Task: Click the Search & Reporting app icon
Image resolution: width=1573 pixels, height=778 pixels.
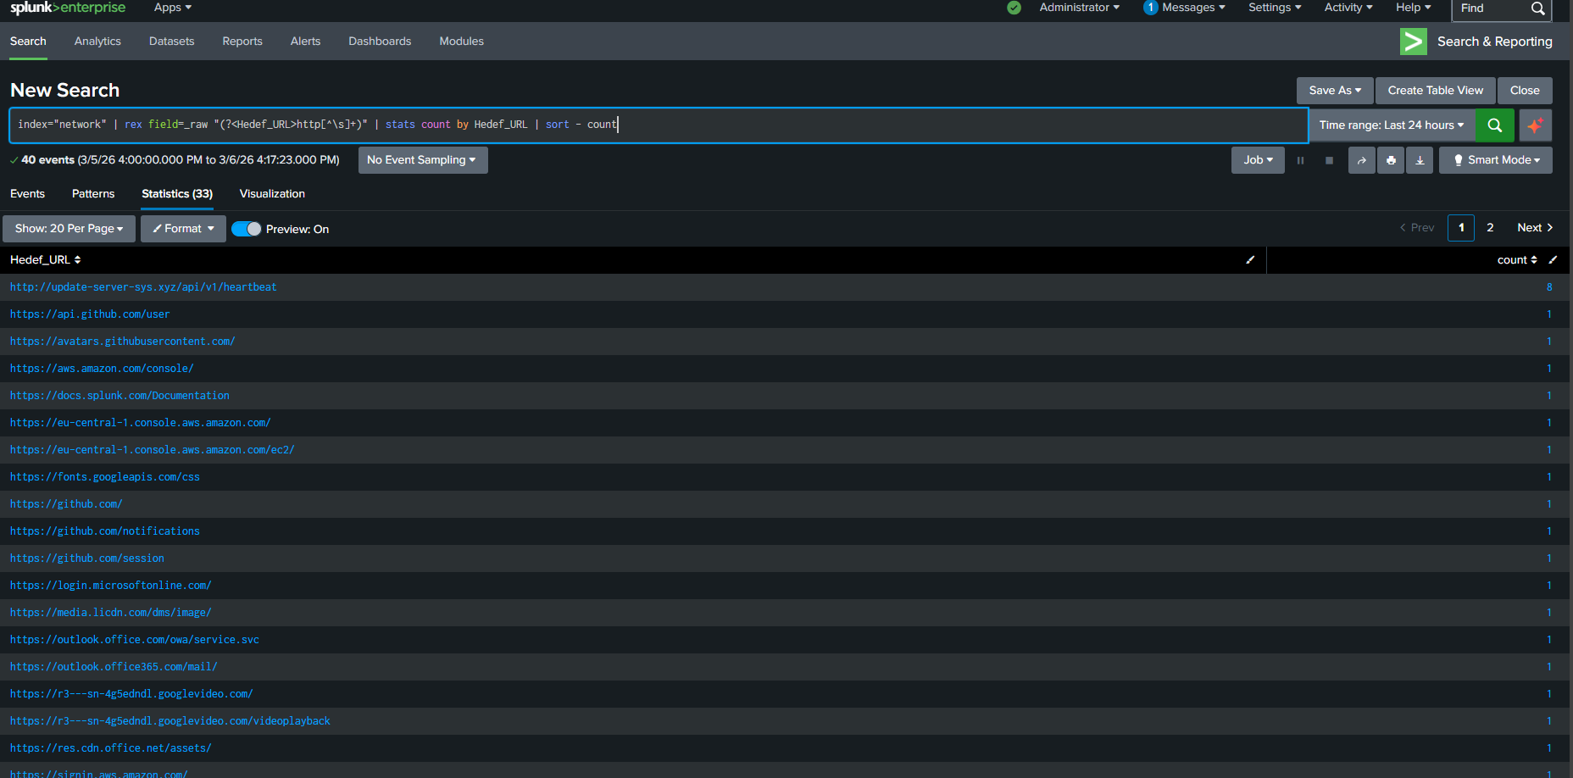Action: point(1414,42)
